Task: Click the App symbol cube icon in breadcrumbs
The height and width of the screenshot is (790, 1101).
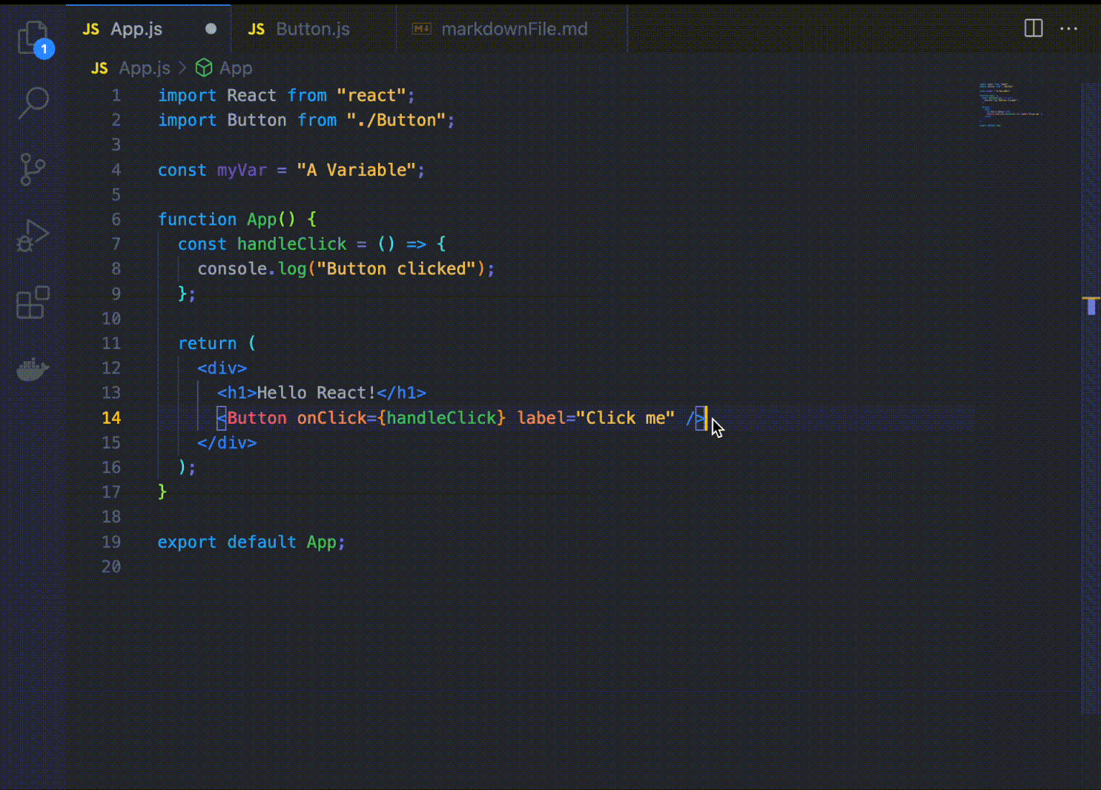Action: click(x=204, y=68)
